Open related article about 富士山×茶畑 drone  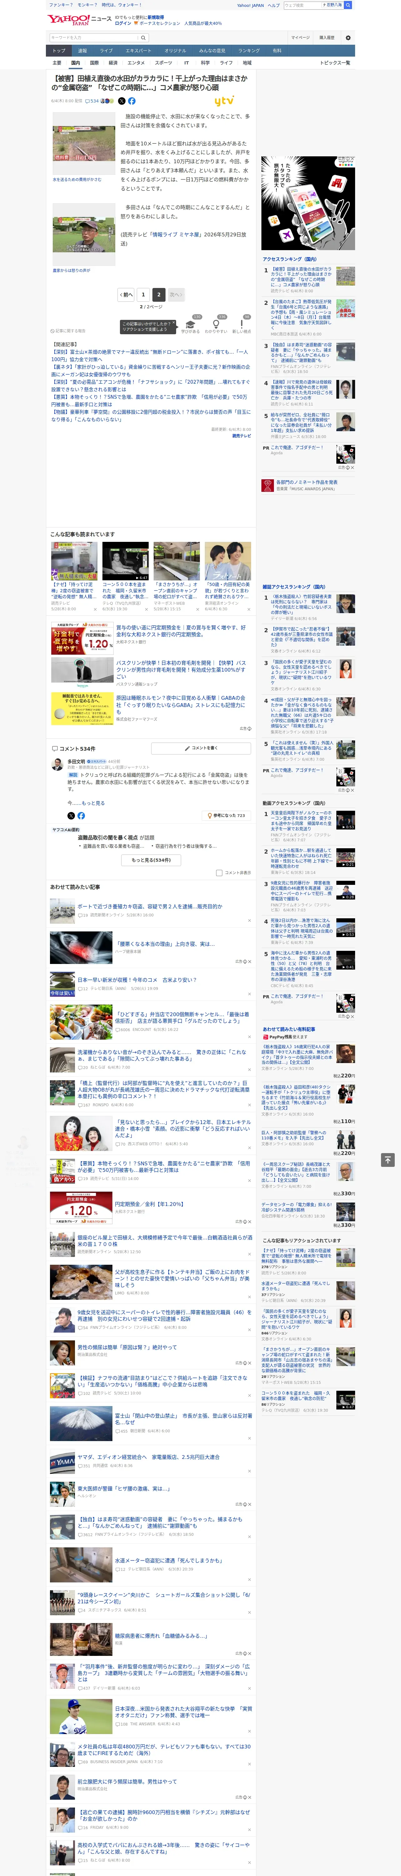tap(149, 356)
